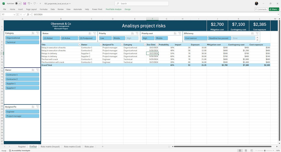Click the Search box
The width and height of the screenshot is (281, 152).
click(x=142, y=4)
